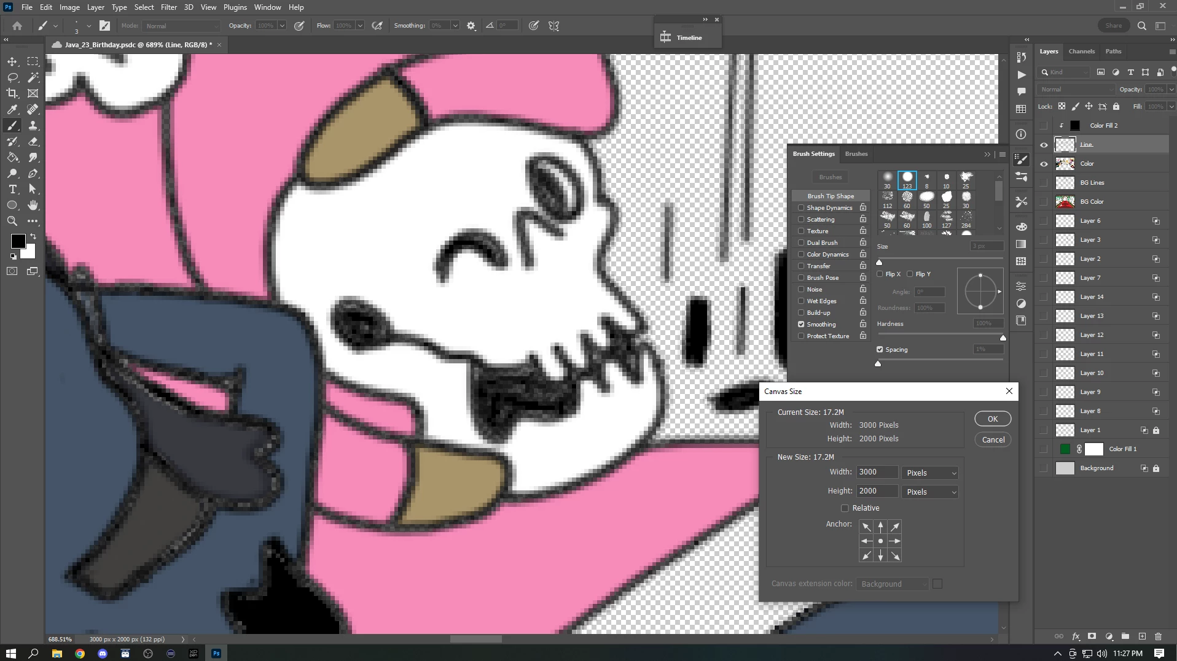
Task: Create new group folder icon
Action: pos(1125,636)
